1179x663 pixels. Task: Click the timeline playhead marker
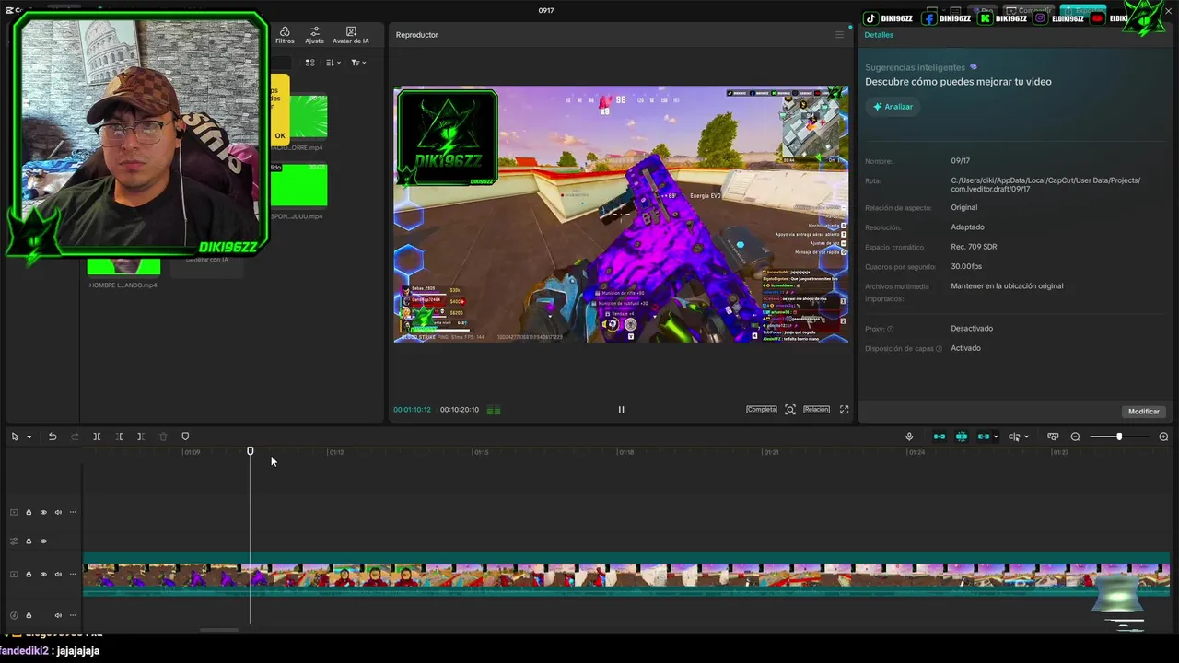(250, 451)
